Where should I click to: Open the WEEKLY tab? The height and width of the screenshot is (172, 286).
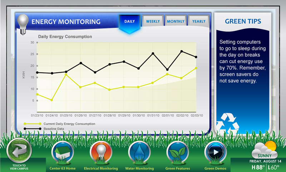coord(153,21)
